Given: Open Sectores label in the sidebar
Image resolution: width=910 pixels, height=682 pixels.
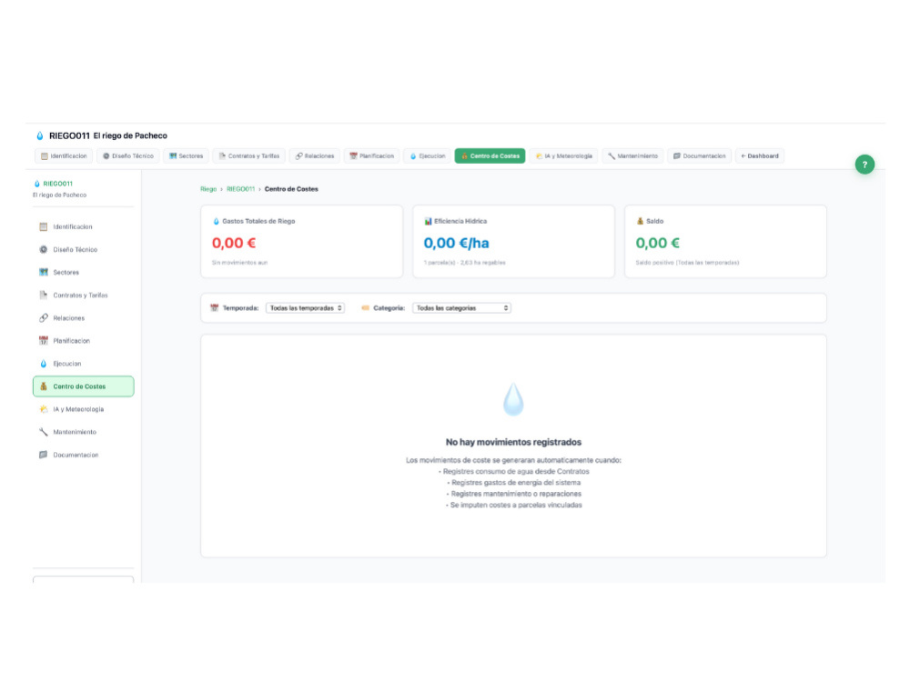Looking at the screenshot, I should pyautogui.click(x=66, y=272).
